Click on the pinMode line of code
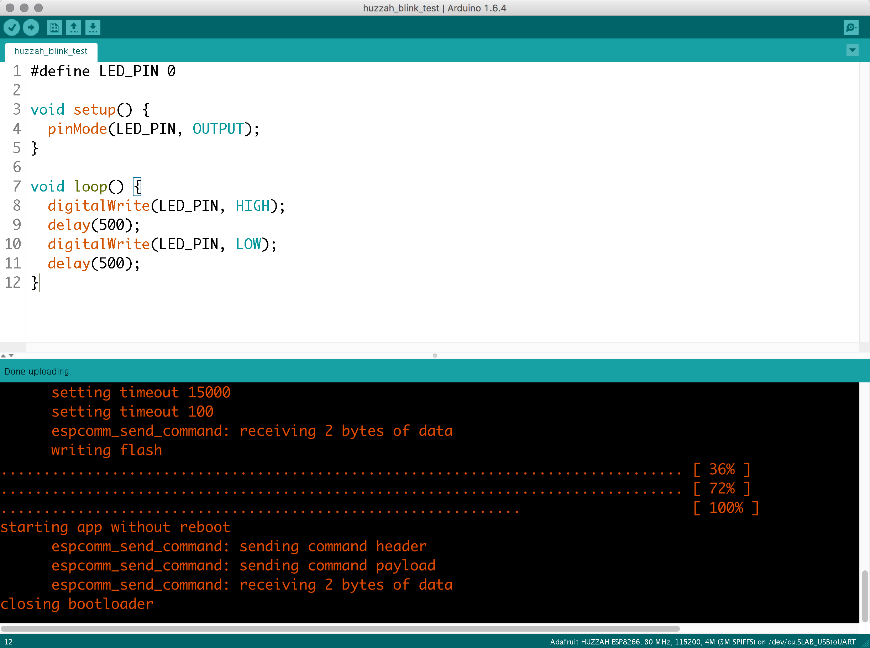 [x=153, y=129]
